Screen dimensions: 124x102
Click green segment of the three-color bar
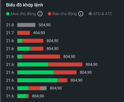click(23, 88)
